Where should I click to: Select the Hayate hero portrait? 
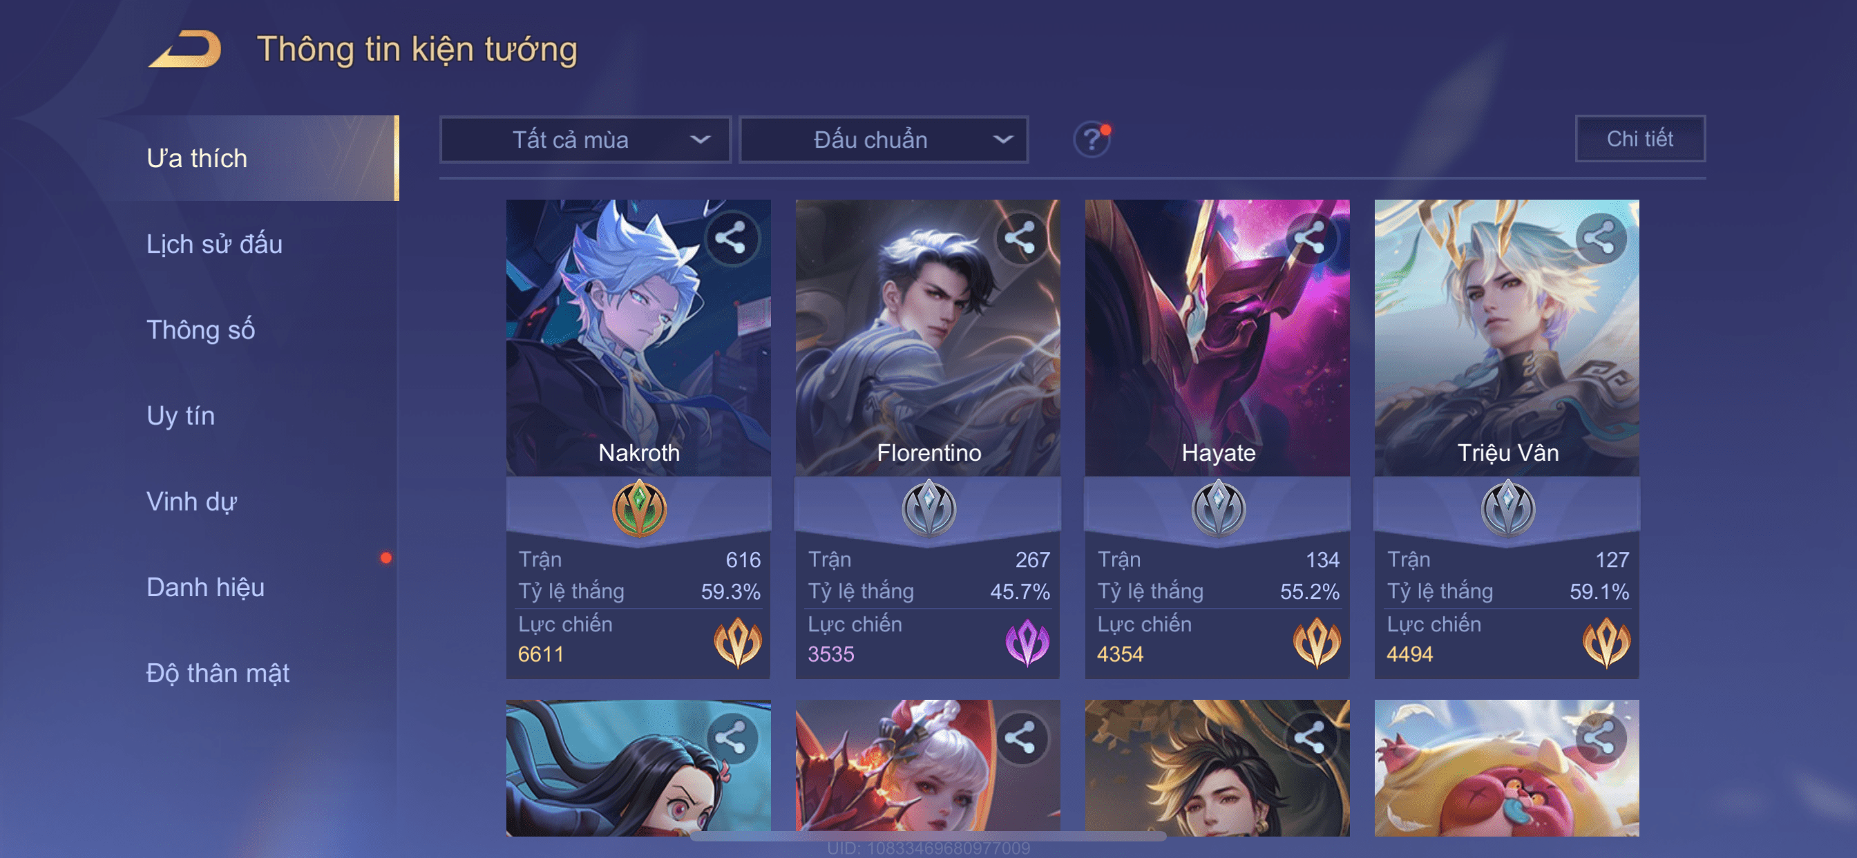coord(1217,337)
